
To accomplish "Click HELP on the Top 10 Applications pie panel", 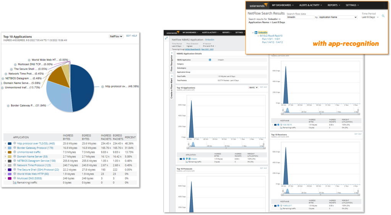I will point(134,36).
